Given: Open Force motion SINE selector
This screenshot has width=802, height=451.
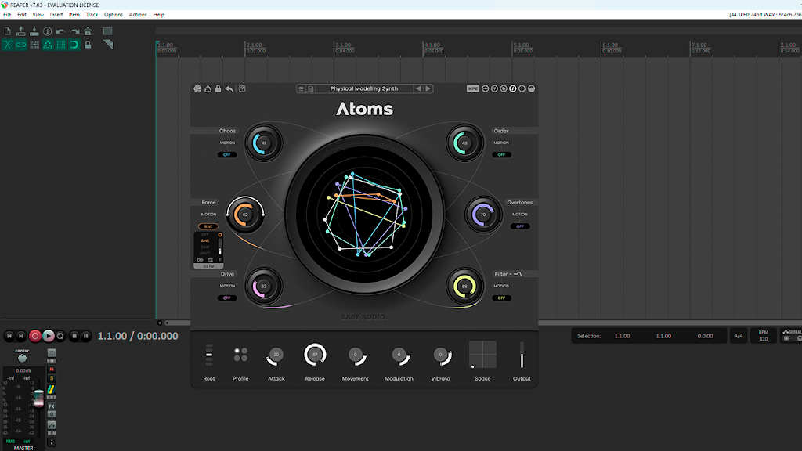Looking at the screenshot, I should click(x=208, y=226).
